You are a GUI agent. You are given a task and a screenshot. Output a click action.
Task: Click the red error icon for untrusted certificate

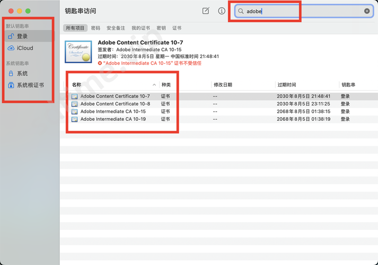(100, 63)
